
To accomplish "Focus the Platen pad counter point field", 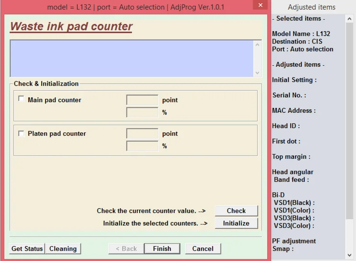I will click(142, 133).
